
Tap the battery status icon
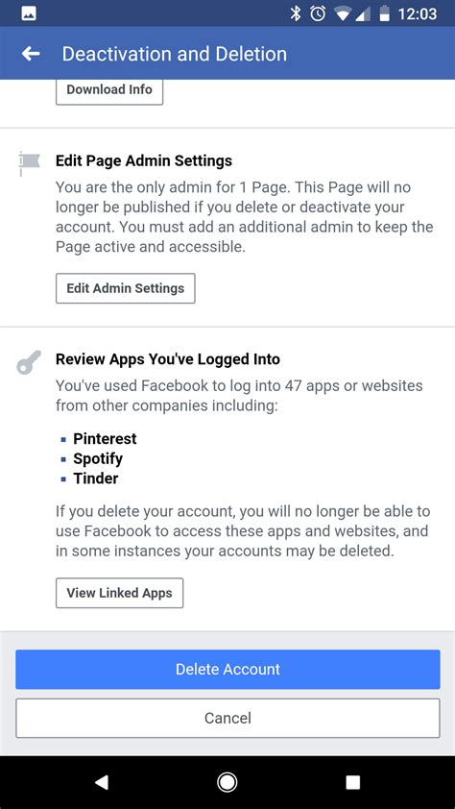click(x=384, y=13)
